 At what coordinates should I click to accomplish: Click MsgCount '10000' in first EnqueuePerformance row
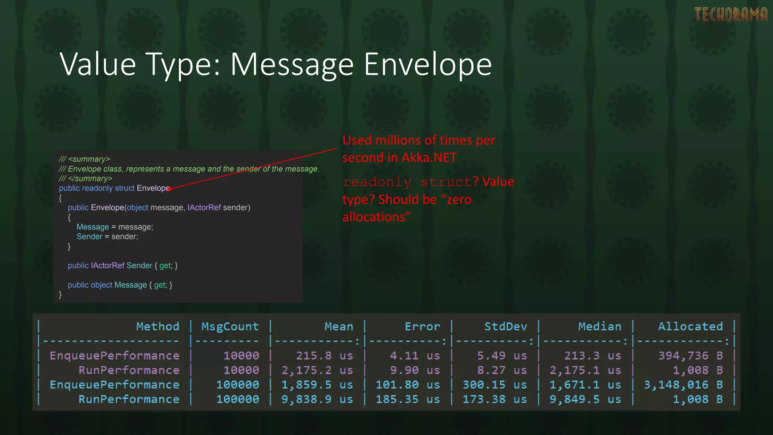tap(241, 355)
